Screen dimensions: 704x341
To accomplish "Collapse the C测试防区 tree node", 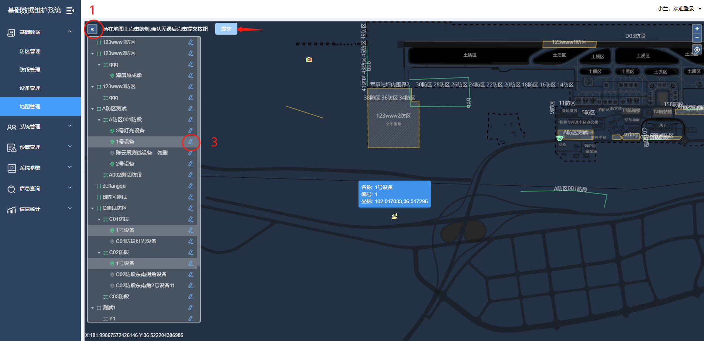I will [x=93, y=208].
